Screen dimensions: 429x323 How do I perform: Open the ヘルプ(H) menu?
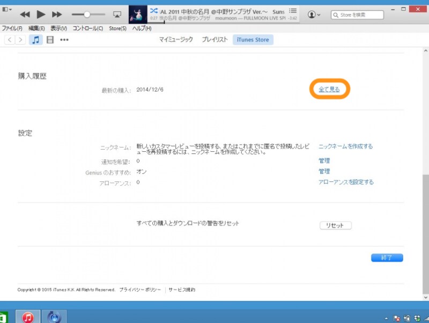click(x=142, y=28)
